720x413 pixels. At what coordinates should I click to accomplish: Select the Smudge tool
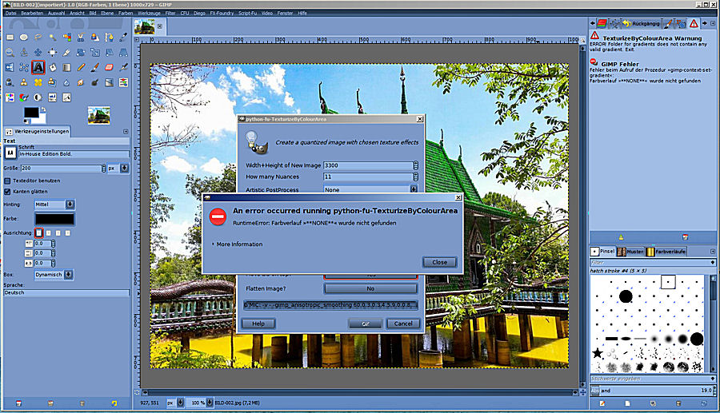(x=81, y=82)
